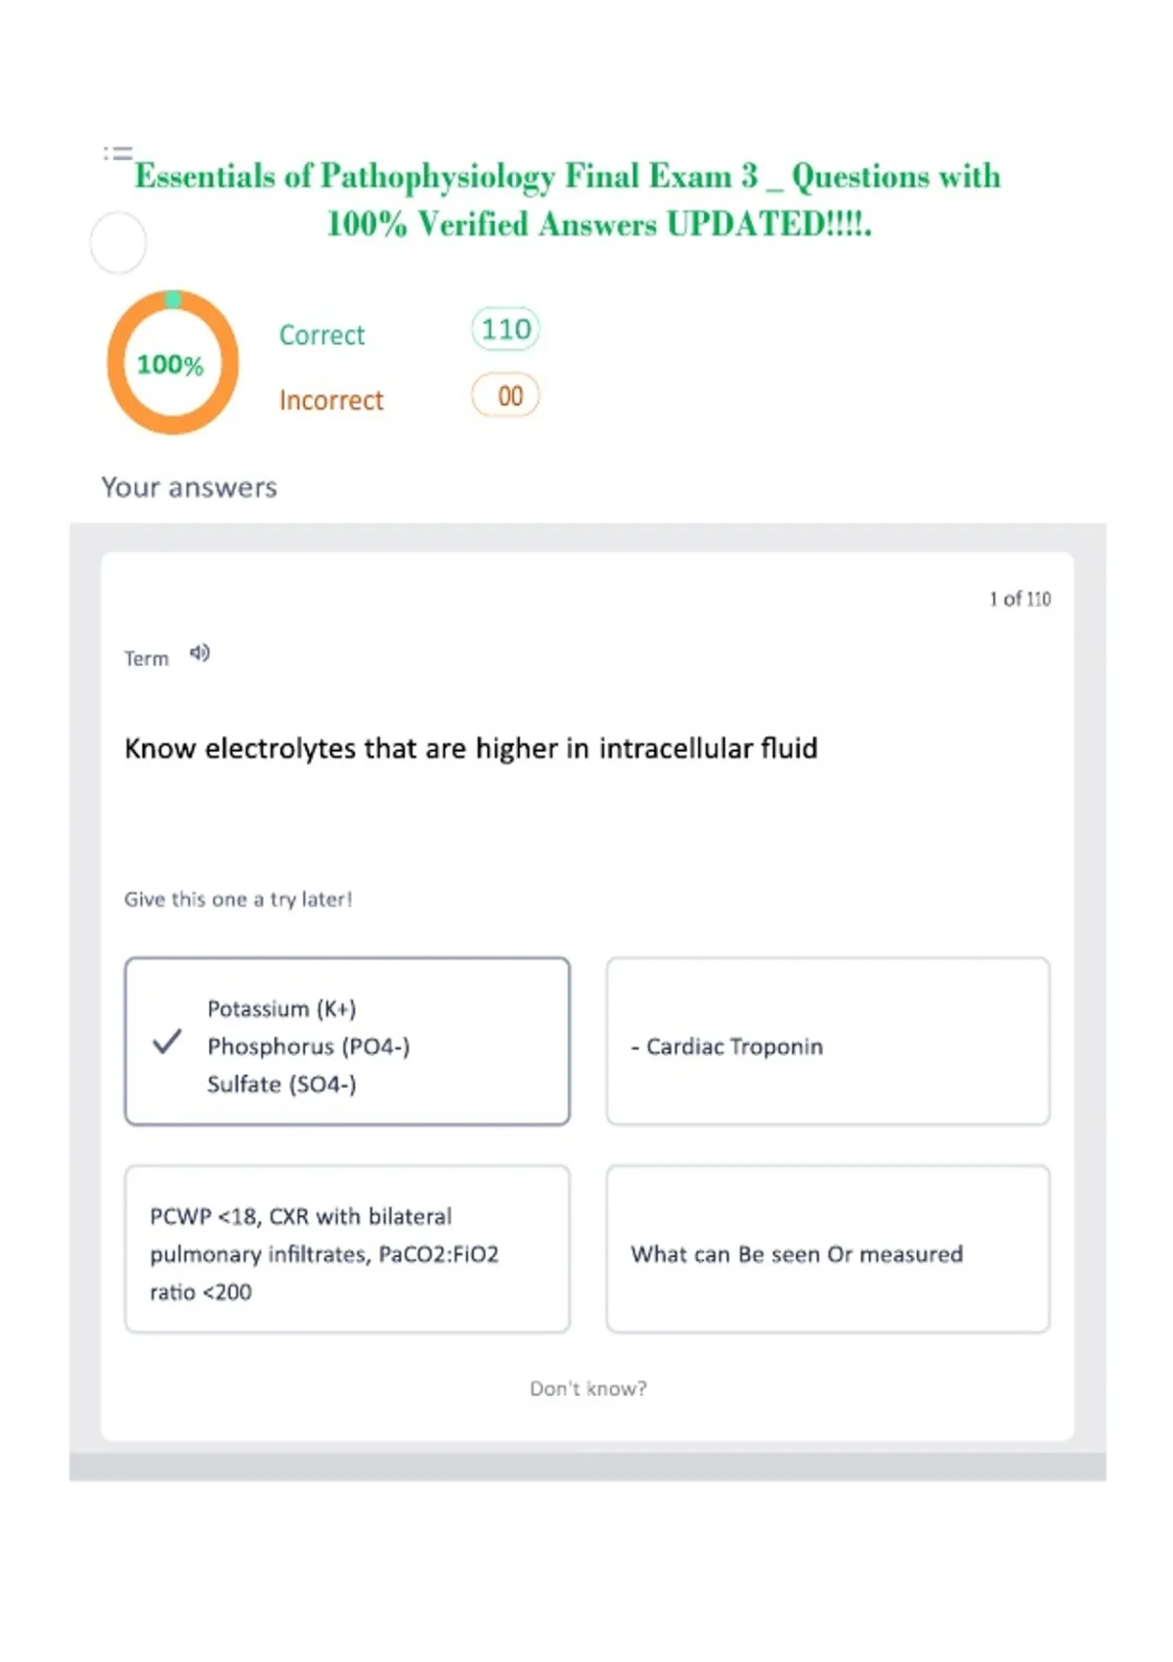1173x1662 pixels.
Task: Click the Correct label
Action: (322, 335)
